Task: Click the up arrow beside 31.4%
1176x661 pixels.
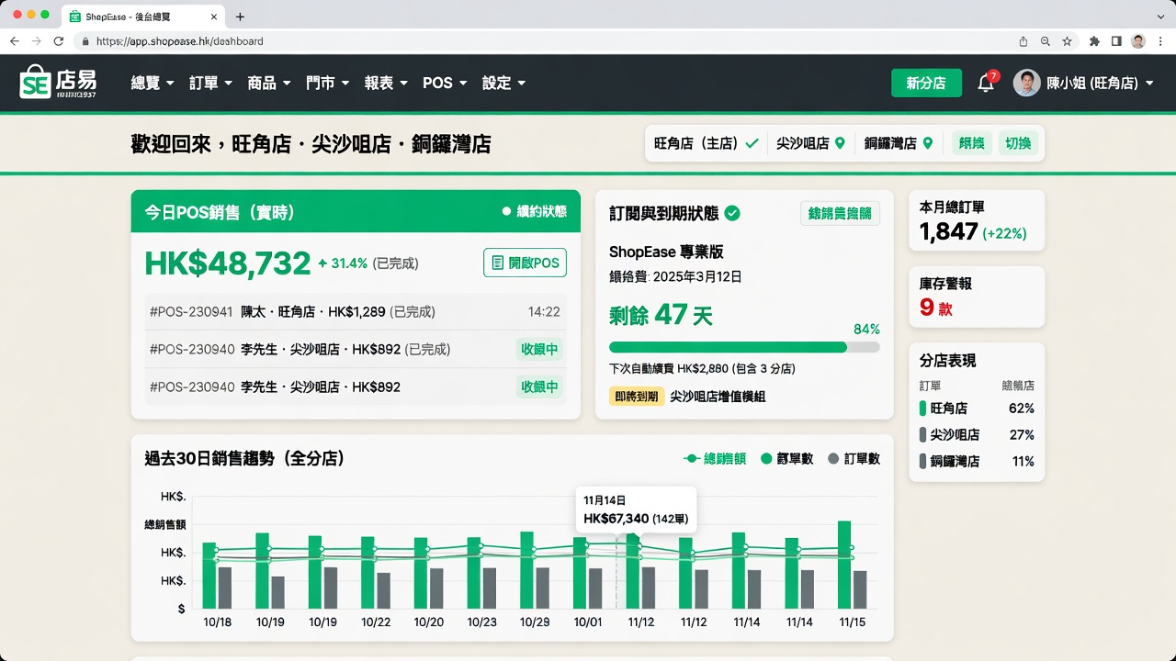Action: [322, 263]
